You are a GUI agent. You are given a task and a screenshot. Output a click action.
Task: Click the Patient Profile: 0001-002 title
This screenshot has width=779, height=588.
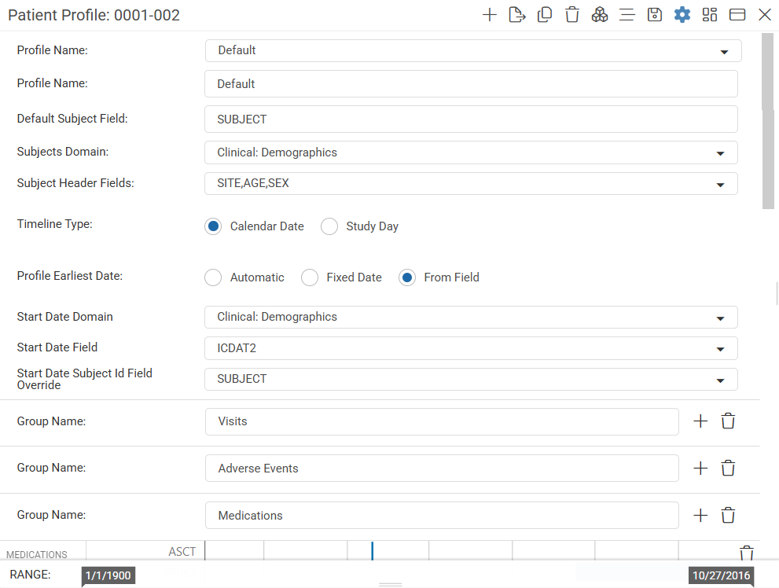(94, 16)
